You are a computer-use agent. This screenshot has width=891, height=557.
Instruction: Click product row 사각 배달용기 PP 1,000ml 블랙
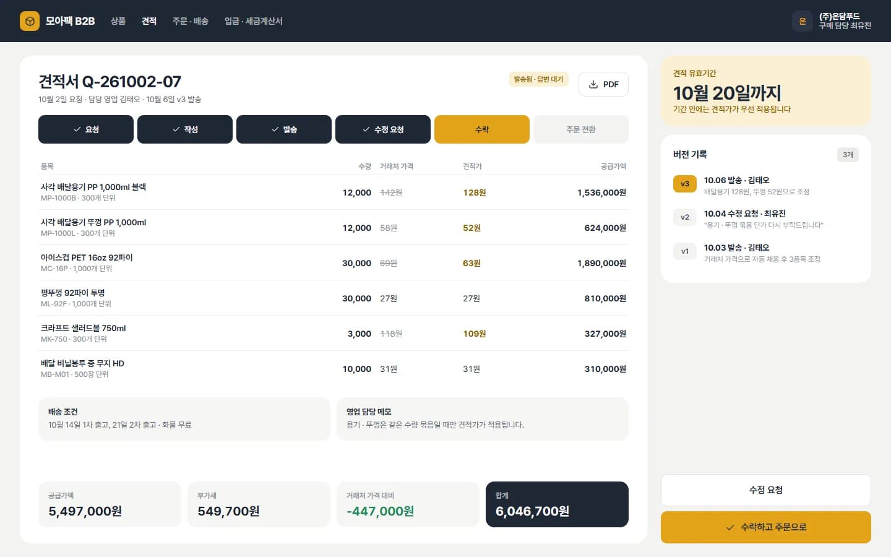point(334,192)
